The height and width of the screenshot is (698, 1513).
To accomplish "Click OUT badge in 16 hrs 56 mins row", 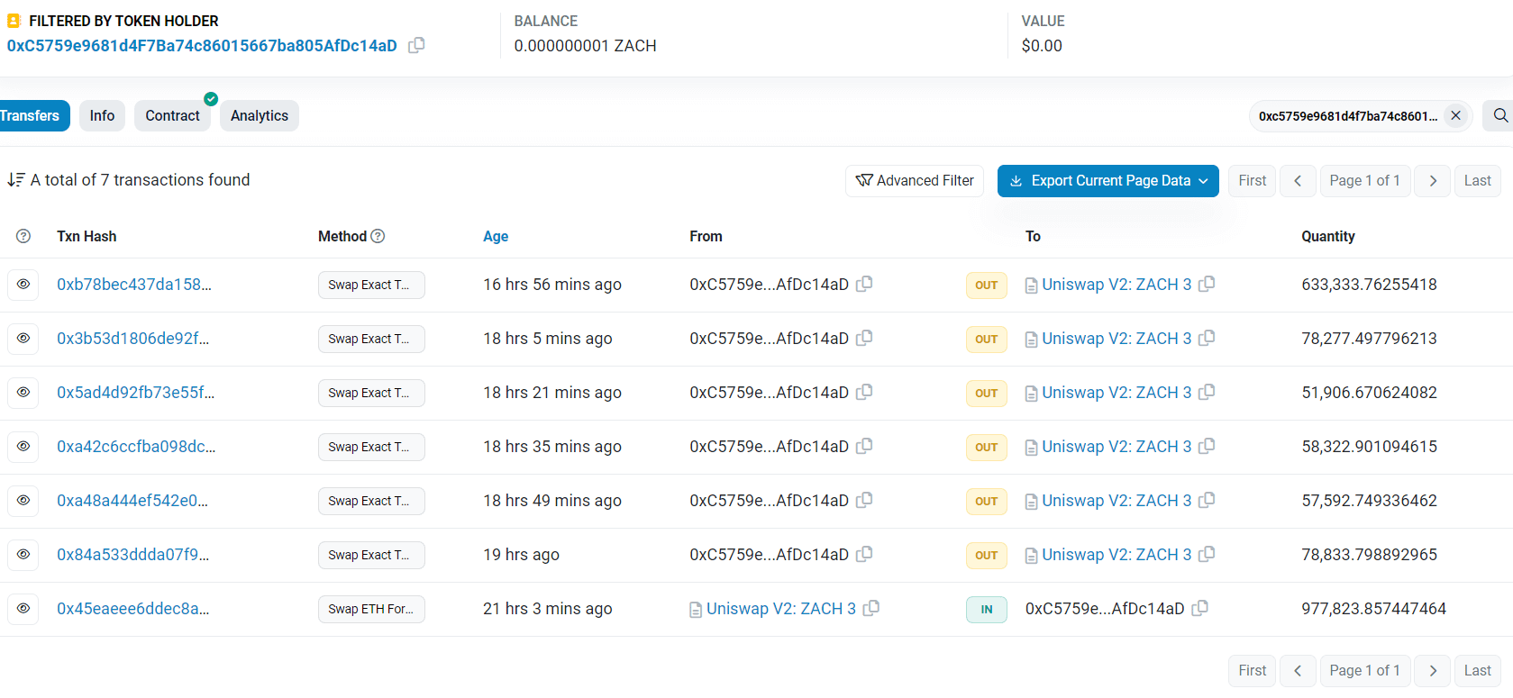I will [987, 285].
